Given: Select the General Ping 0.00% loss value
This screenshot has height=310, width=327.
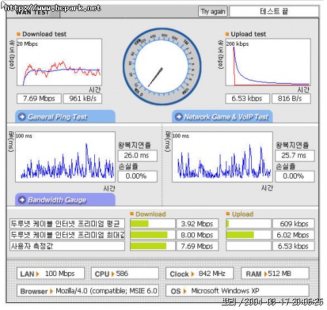Looking at the screenshot, I should click(x=137, y=176).
